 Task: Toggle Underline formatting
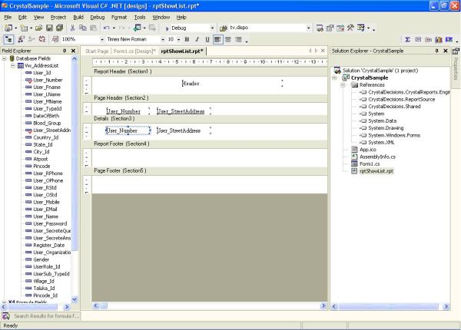(207, 39)
